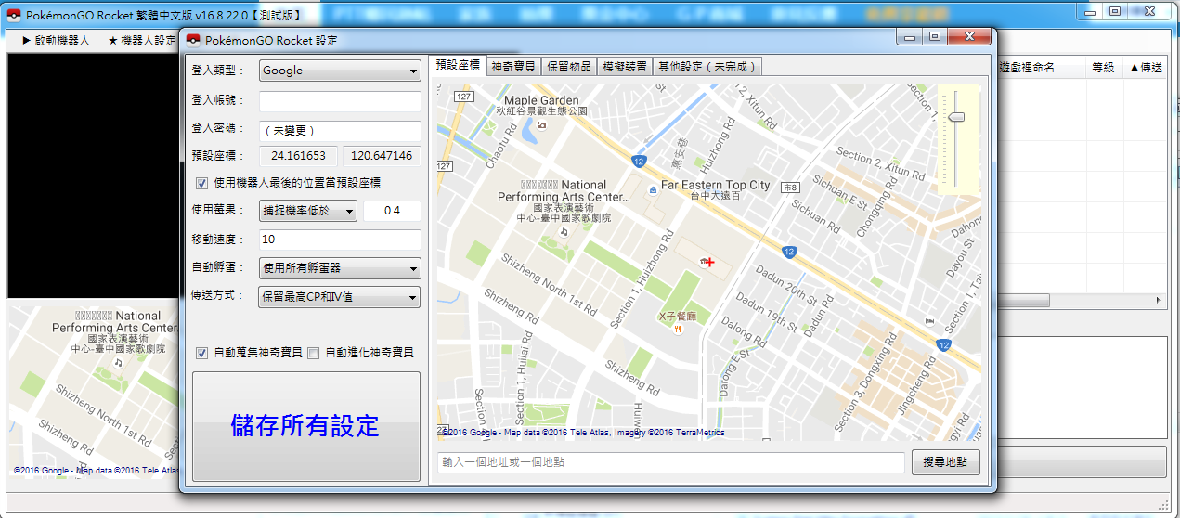
Task: Click the music note icon below Performing Arts Center
Action: click(563, 232)
